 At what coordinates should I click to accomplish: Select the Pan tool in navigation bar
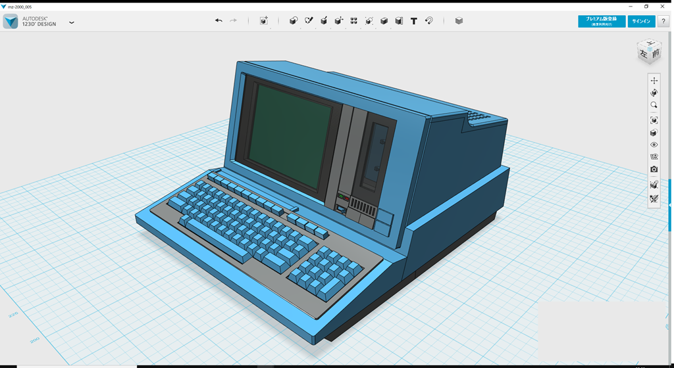654,81
